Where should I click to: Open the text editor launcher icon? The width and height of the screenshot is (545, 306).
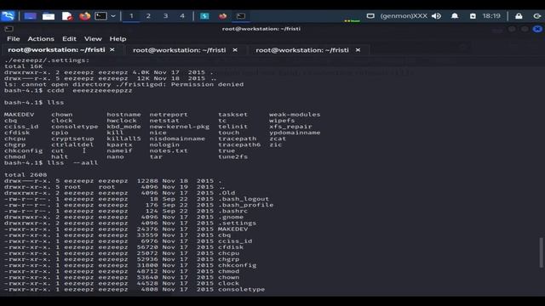click(x=67, y=16)
